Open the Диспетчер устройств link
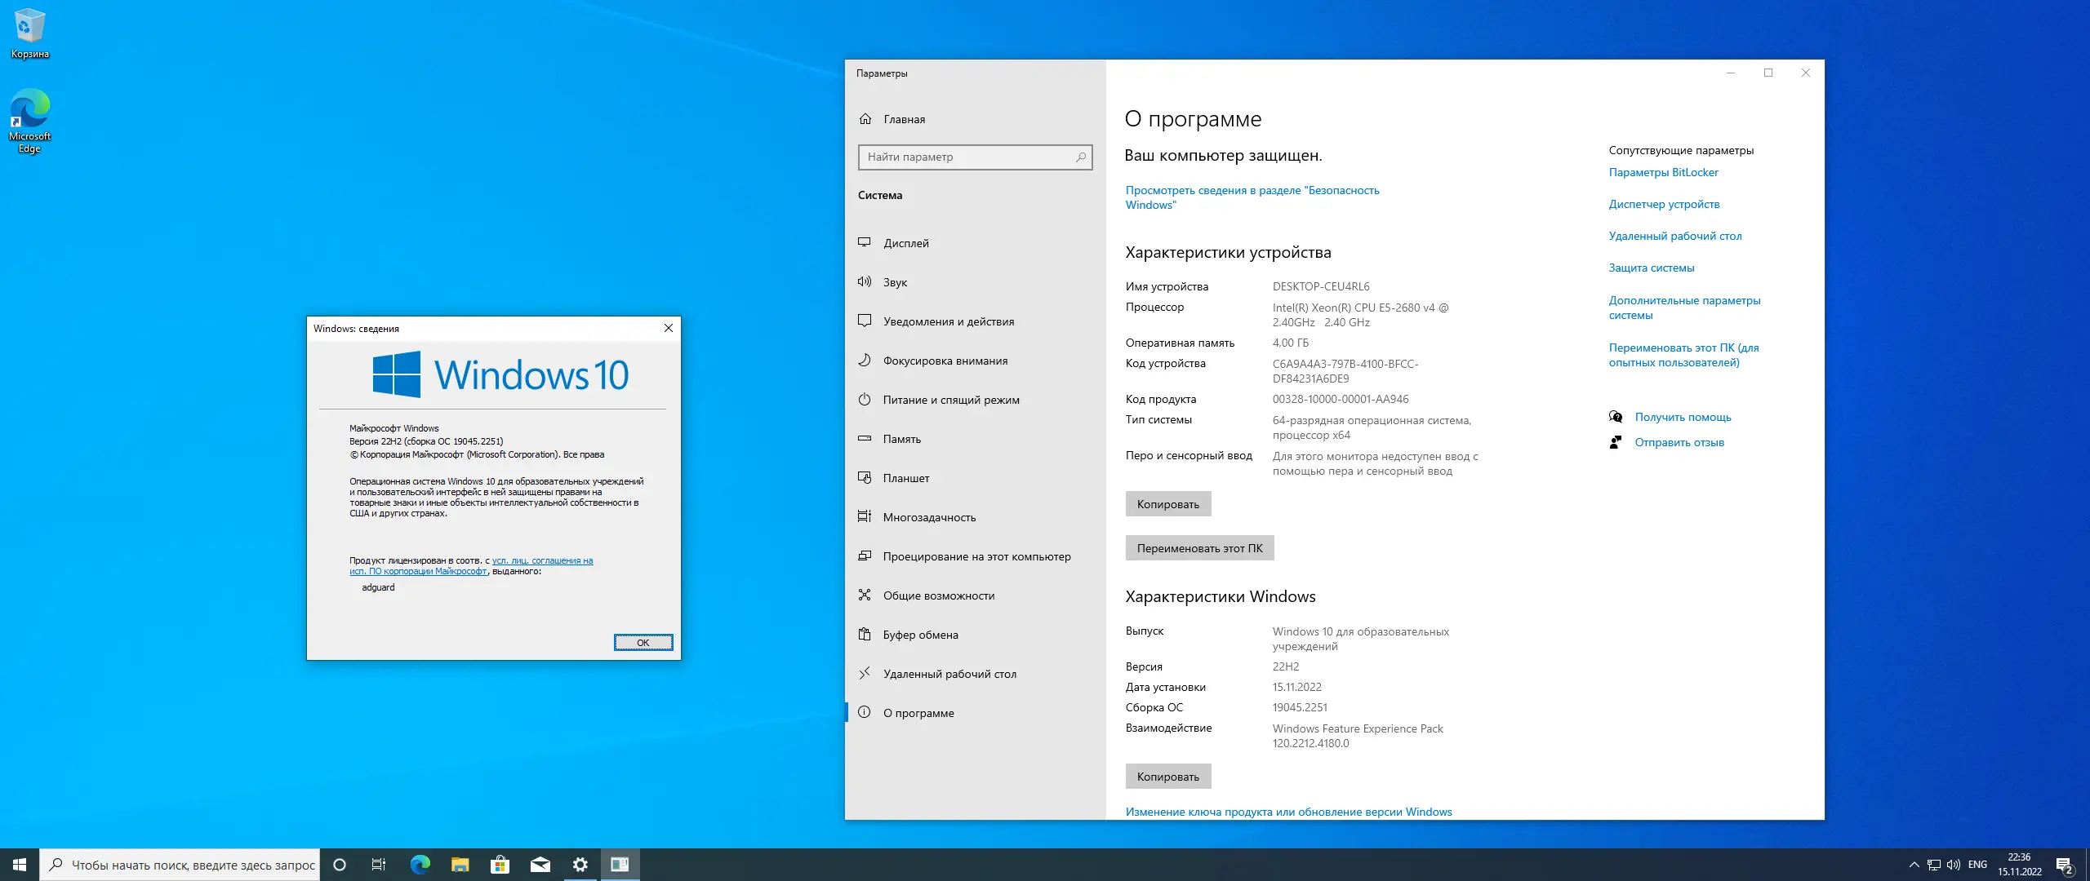This screenshot has height=881, width=2090. coord(1664,204)
